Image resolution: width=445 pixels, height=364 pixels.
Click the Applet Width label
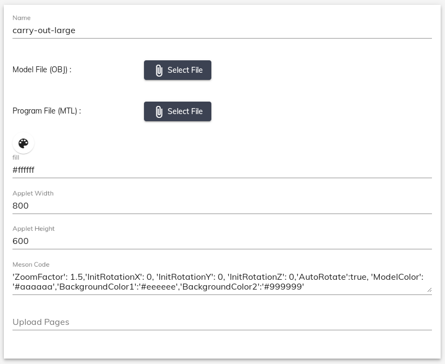coord(33,193)
